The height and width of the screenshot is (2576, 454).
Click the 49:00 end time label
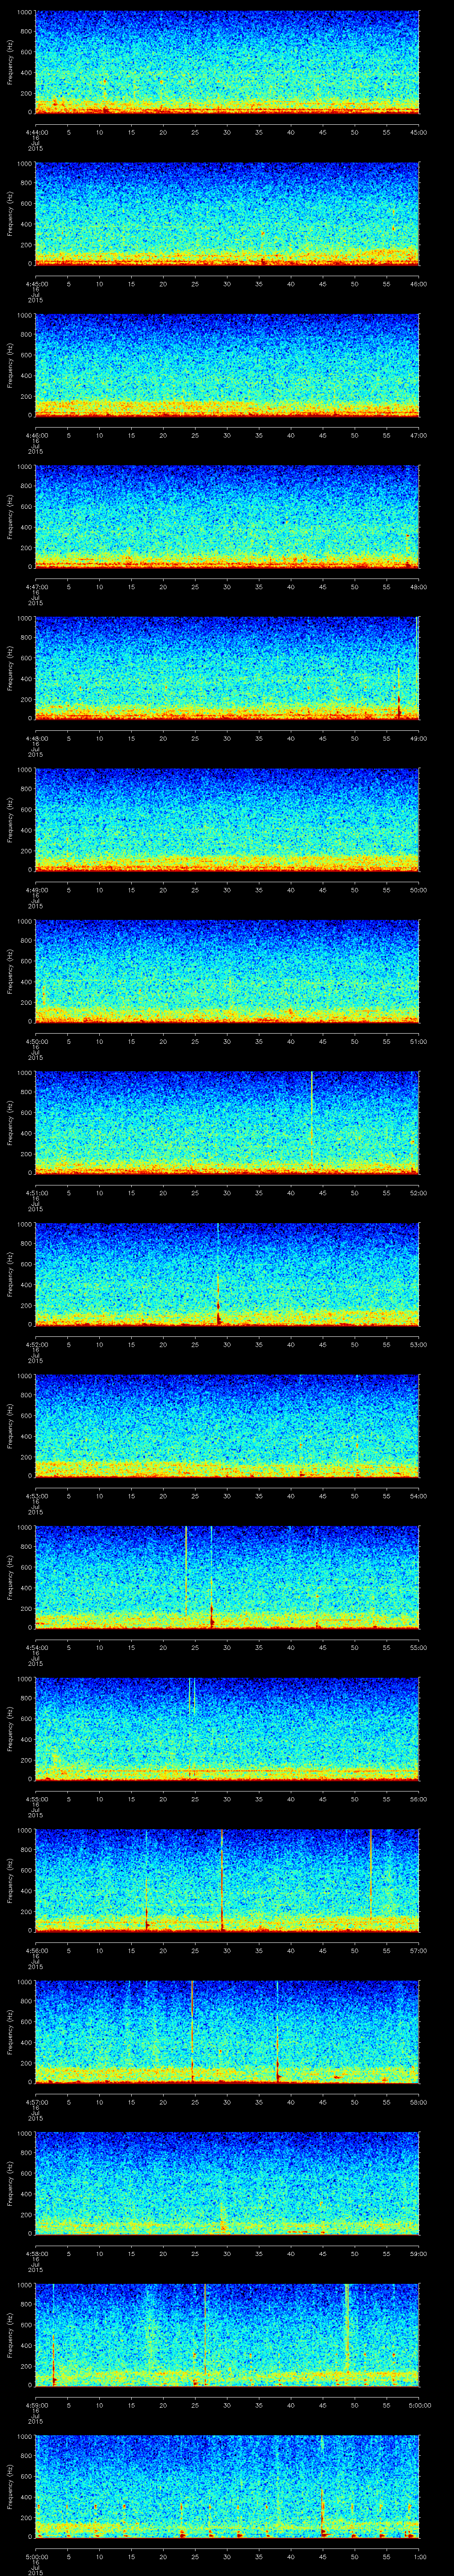click(x=419, y=738)
